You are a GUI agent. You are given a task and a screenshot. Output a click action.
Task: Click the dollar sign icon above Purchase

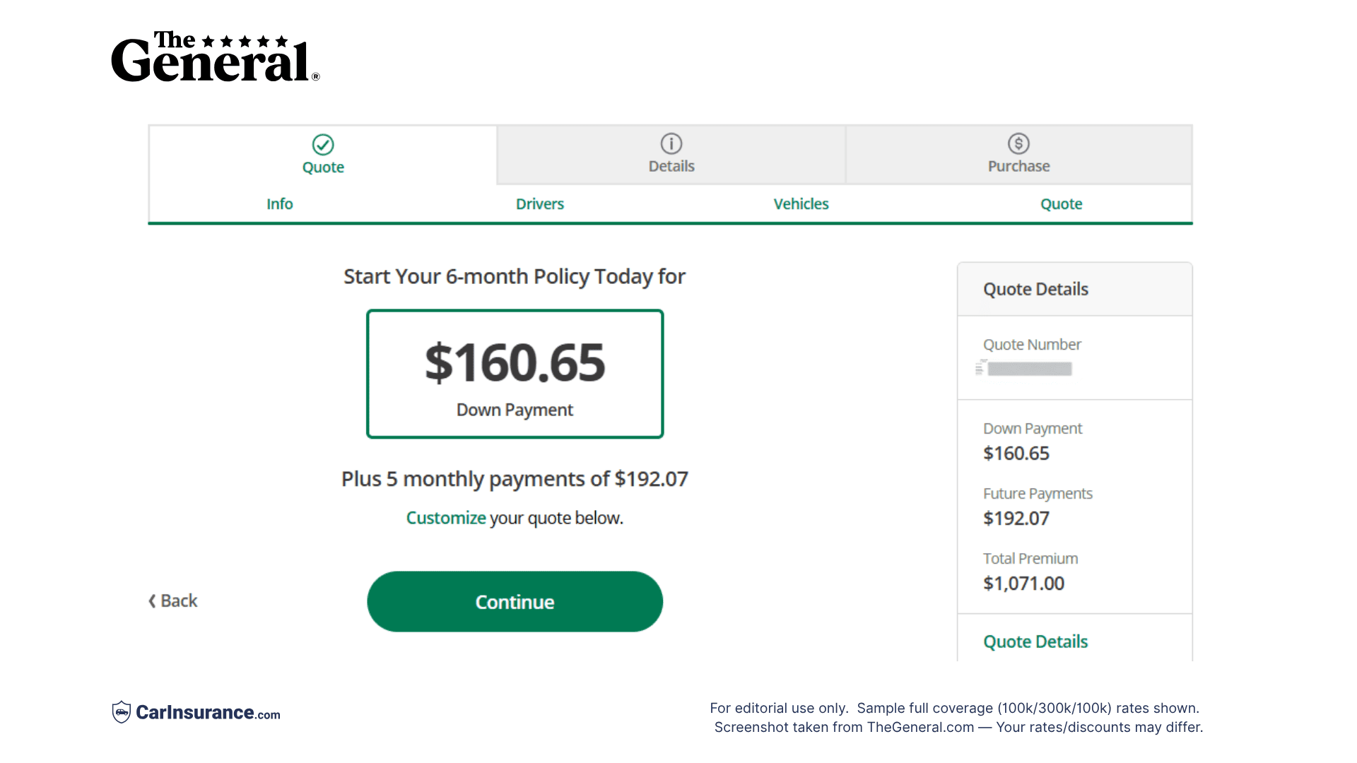pyautogui.click(x=1018, y=143)
